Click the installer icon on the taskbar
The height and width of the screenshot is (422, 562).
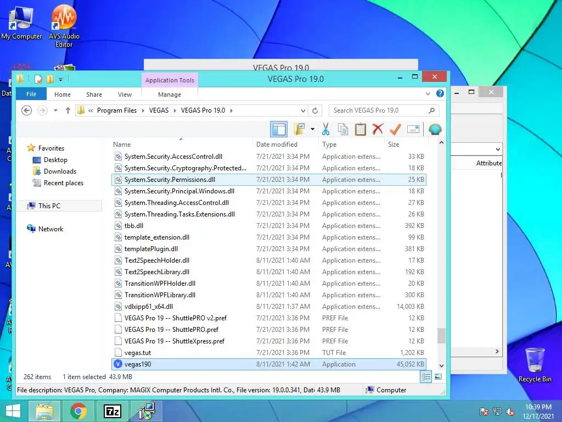pyautogui.click(x=146, y=411)
